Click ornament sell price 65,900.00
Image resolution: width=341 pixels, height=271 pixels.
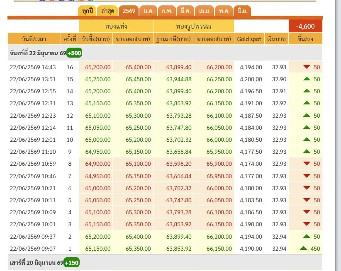coord(219,164)
